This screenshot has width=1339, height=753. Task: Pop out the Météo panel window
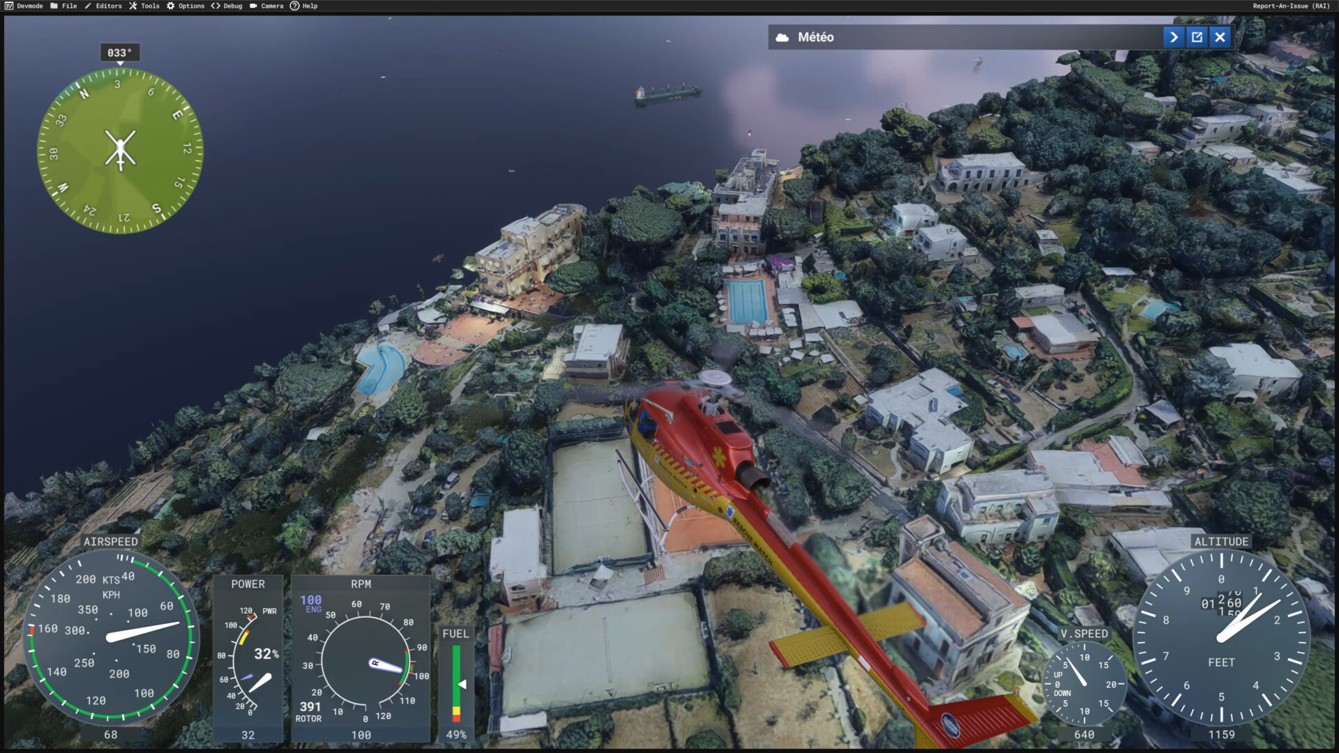(1197, 37)
